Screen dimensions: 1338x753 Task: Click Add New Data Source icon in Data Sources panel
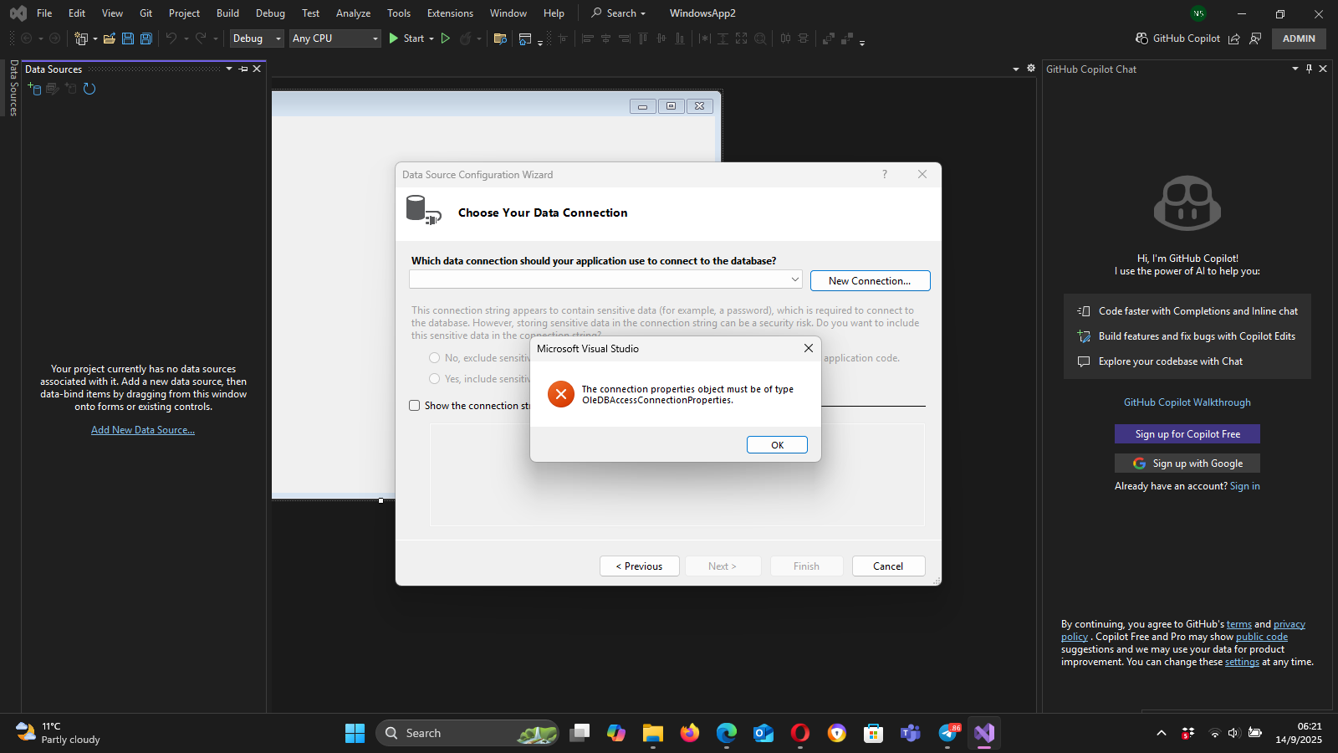click(x=34, y=89)
